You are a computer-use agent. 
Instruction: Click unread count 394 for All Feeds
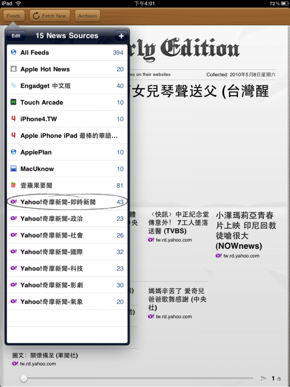tap(118, 53)
